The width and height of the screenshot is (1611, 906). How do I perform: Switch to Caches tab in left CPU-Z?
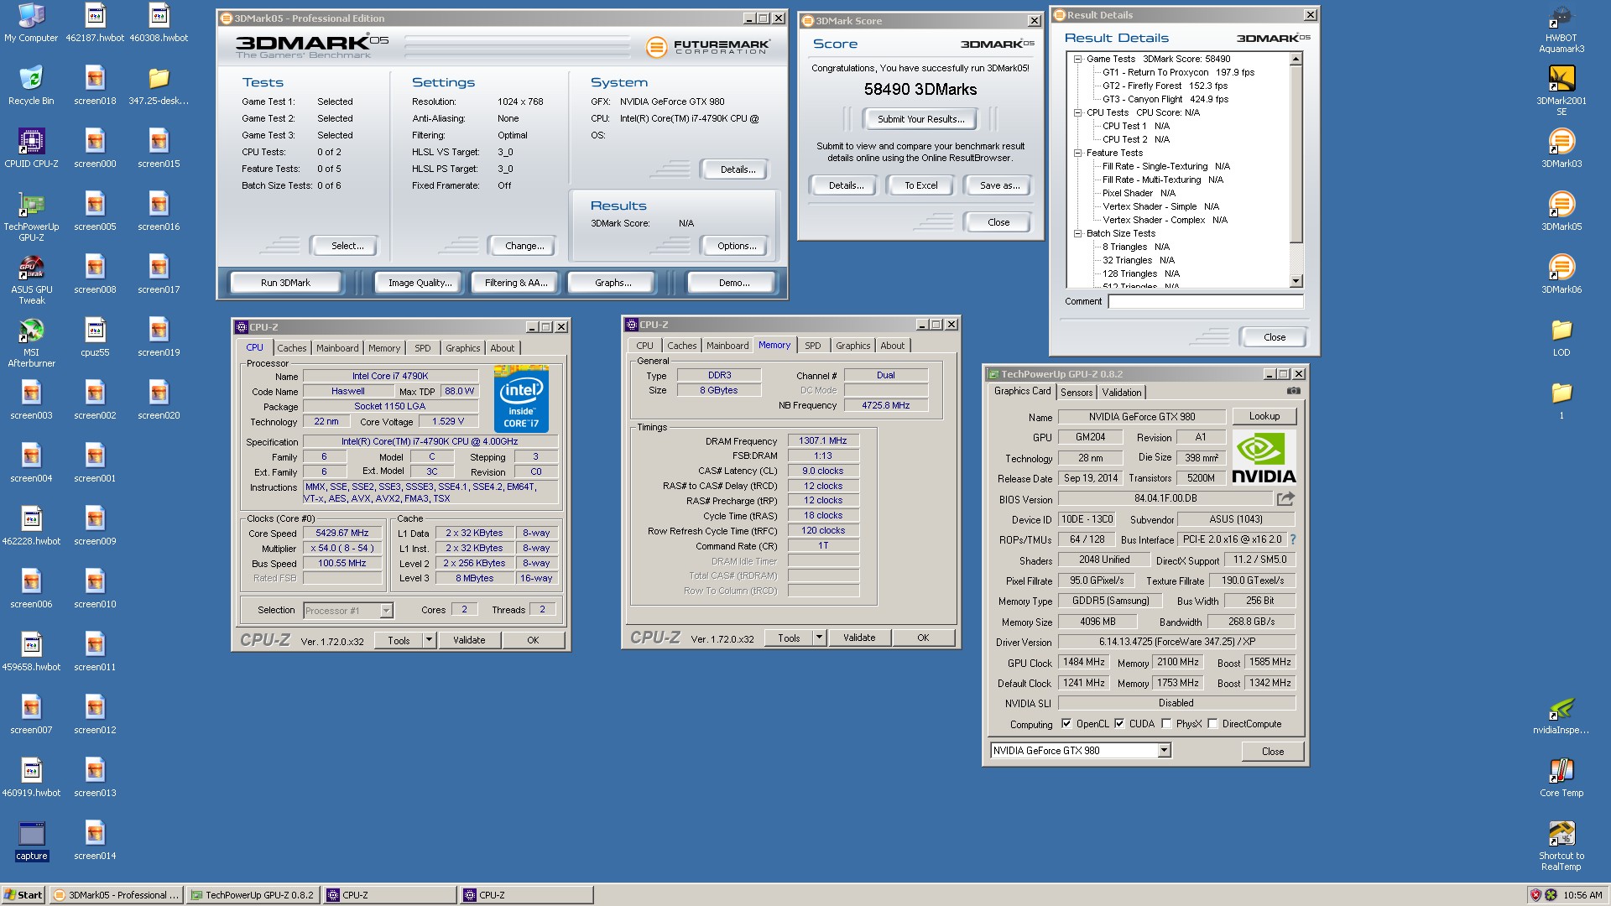[x=292, y=348]
